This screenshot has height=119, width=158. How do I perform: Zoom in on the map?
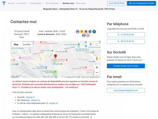pos(97,67)
